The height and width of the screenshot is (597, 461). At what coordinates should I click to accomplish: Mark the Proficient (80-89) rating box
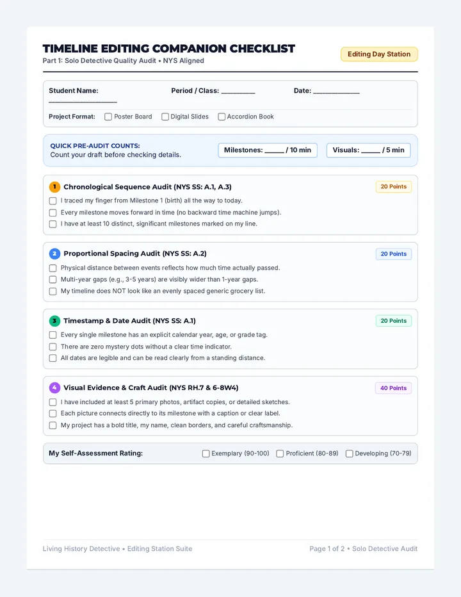280,454
